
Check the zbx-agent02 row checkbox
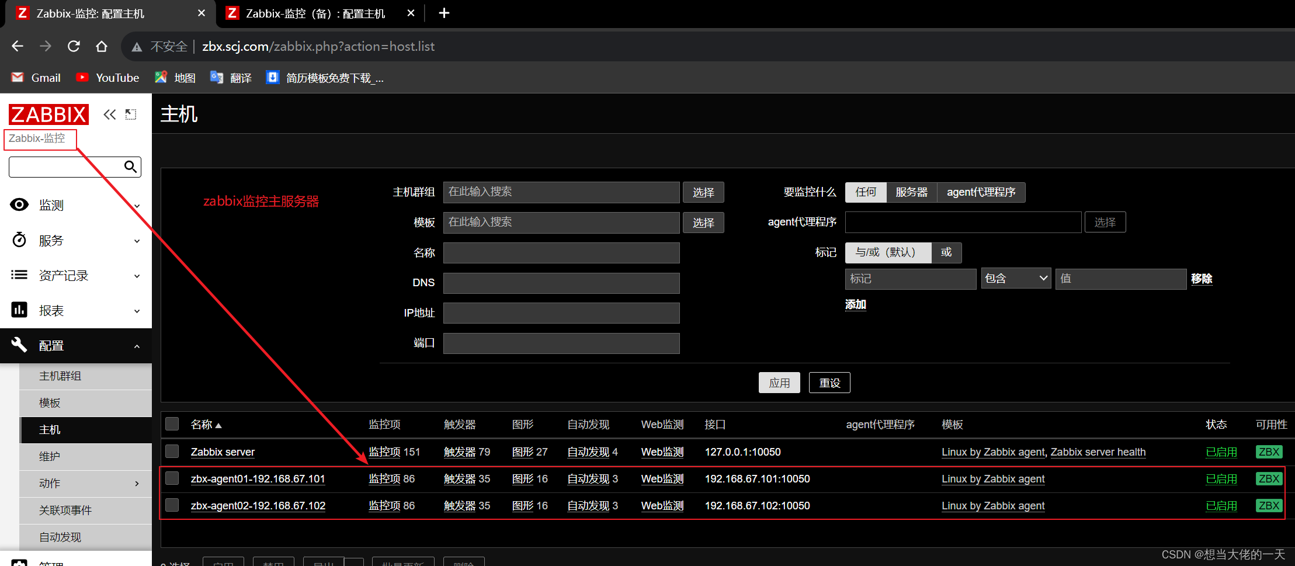click(x=172, y=505)
